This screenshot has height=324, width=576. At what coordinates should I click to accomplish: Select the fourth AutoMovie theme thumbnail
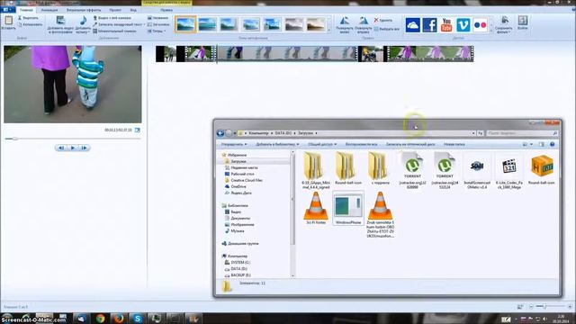pos(250,24)
